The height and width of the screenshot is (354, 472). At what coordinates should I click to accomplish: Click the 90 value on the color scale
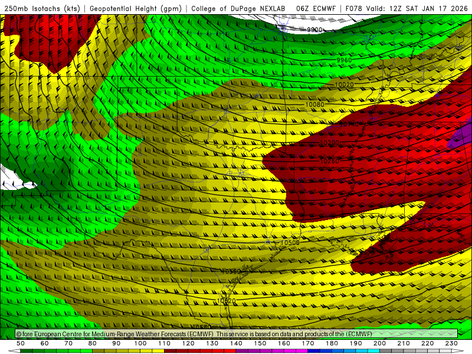click(116, 343)
